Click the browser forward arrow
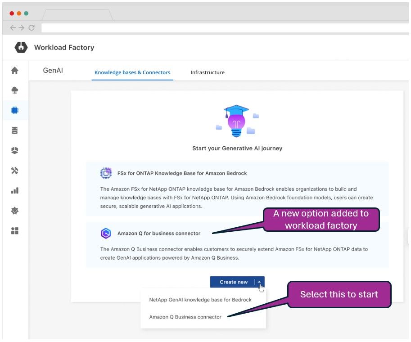411x342 pixels. [x=22, y=28]
